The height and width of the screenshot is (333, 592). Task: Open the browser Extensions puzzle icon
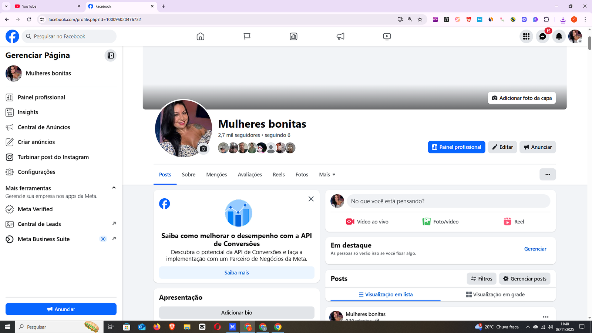(x=546, y=19)
